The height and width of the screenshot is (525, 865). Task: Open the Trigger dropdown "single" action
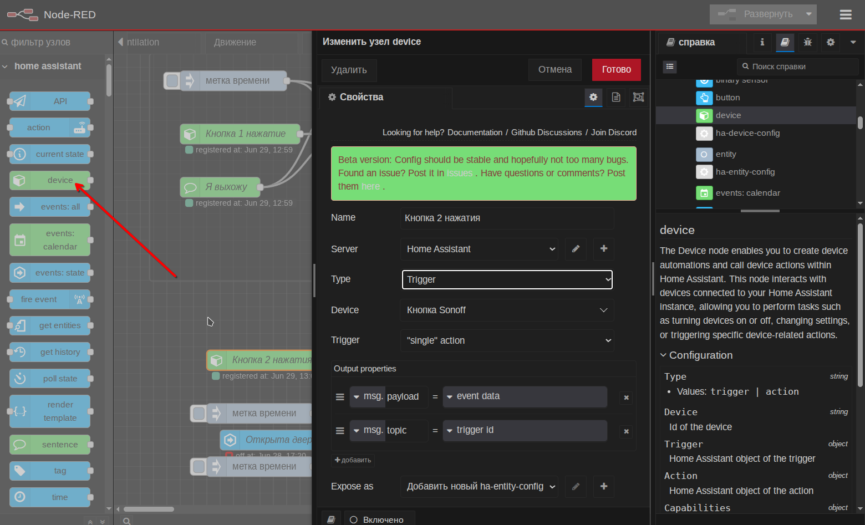pyautogui.click(x=507, y=340)
